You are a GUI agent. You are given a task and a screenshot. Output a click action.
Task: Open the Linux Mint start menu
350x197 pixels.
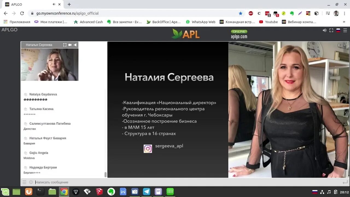click(x=5, y=192)
